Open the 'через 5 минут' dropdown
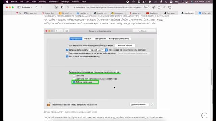 [x=98, y=50]
